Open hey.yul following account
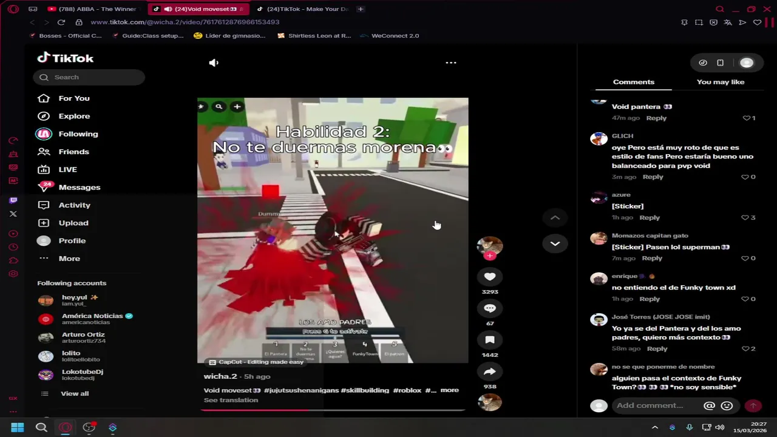 (x=79, y=300)
